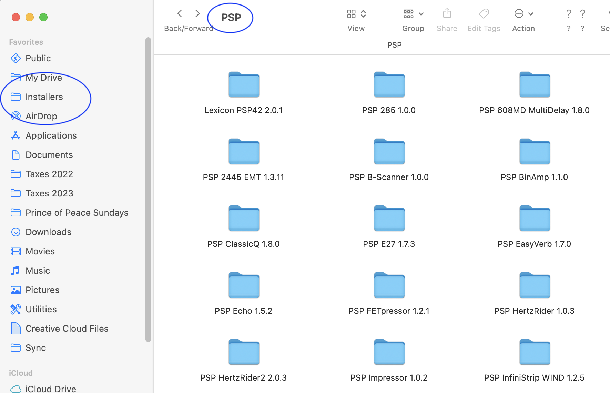The height and width of the screenshot is (393, 610).
Task: Open iCloud Drive in sidebar
Action: coord(51,389)
